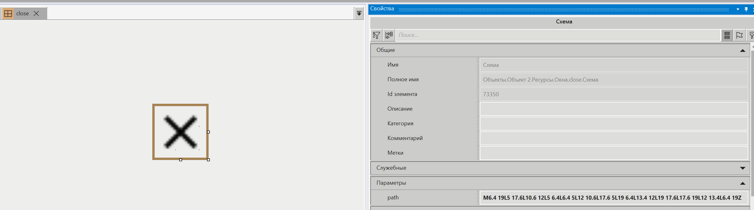754x210 pixels.
Task: Select the X shape on the canvas
Action: point(180,132)
